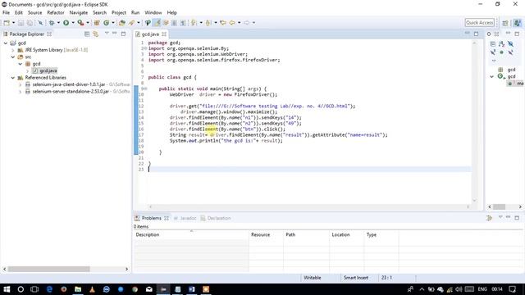Toggle Hide Fields in the Outline view
525x295 pixels.
[510, 43]
